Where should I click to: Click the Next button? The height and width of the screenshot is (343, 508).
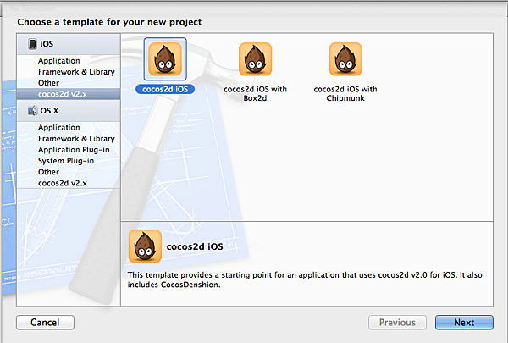(464, 323)
